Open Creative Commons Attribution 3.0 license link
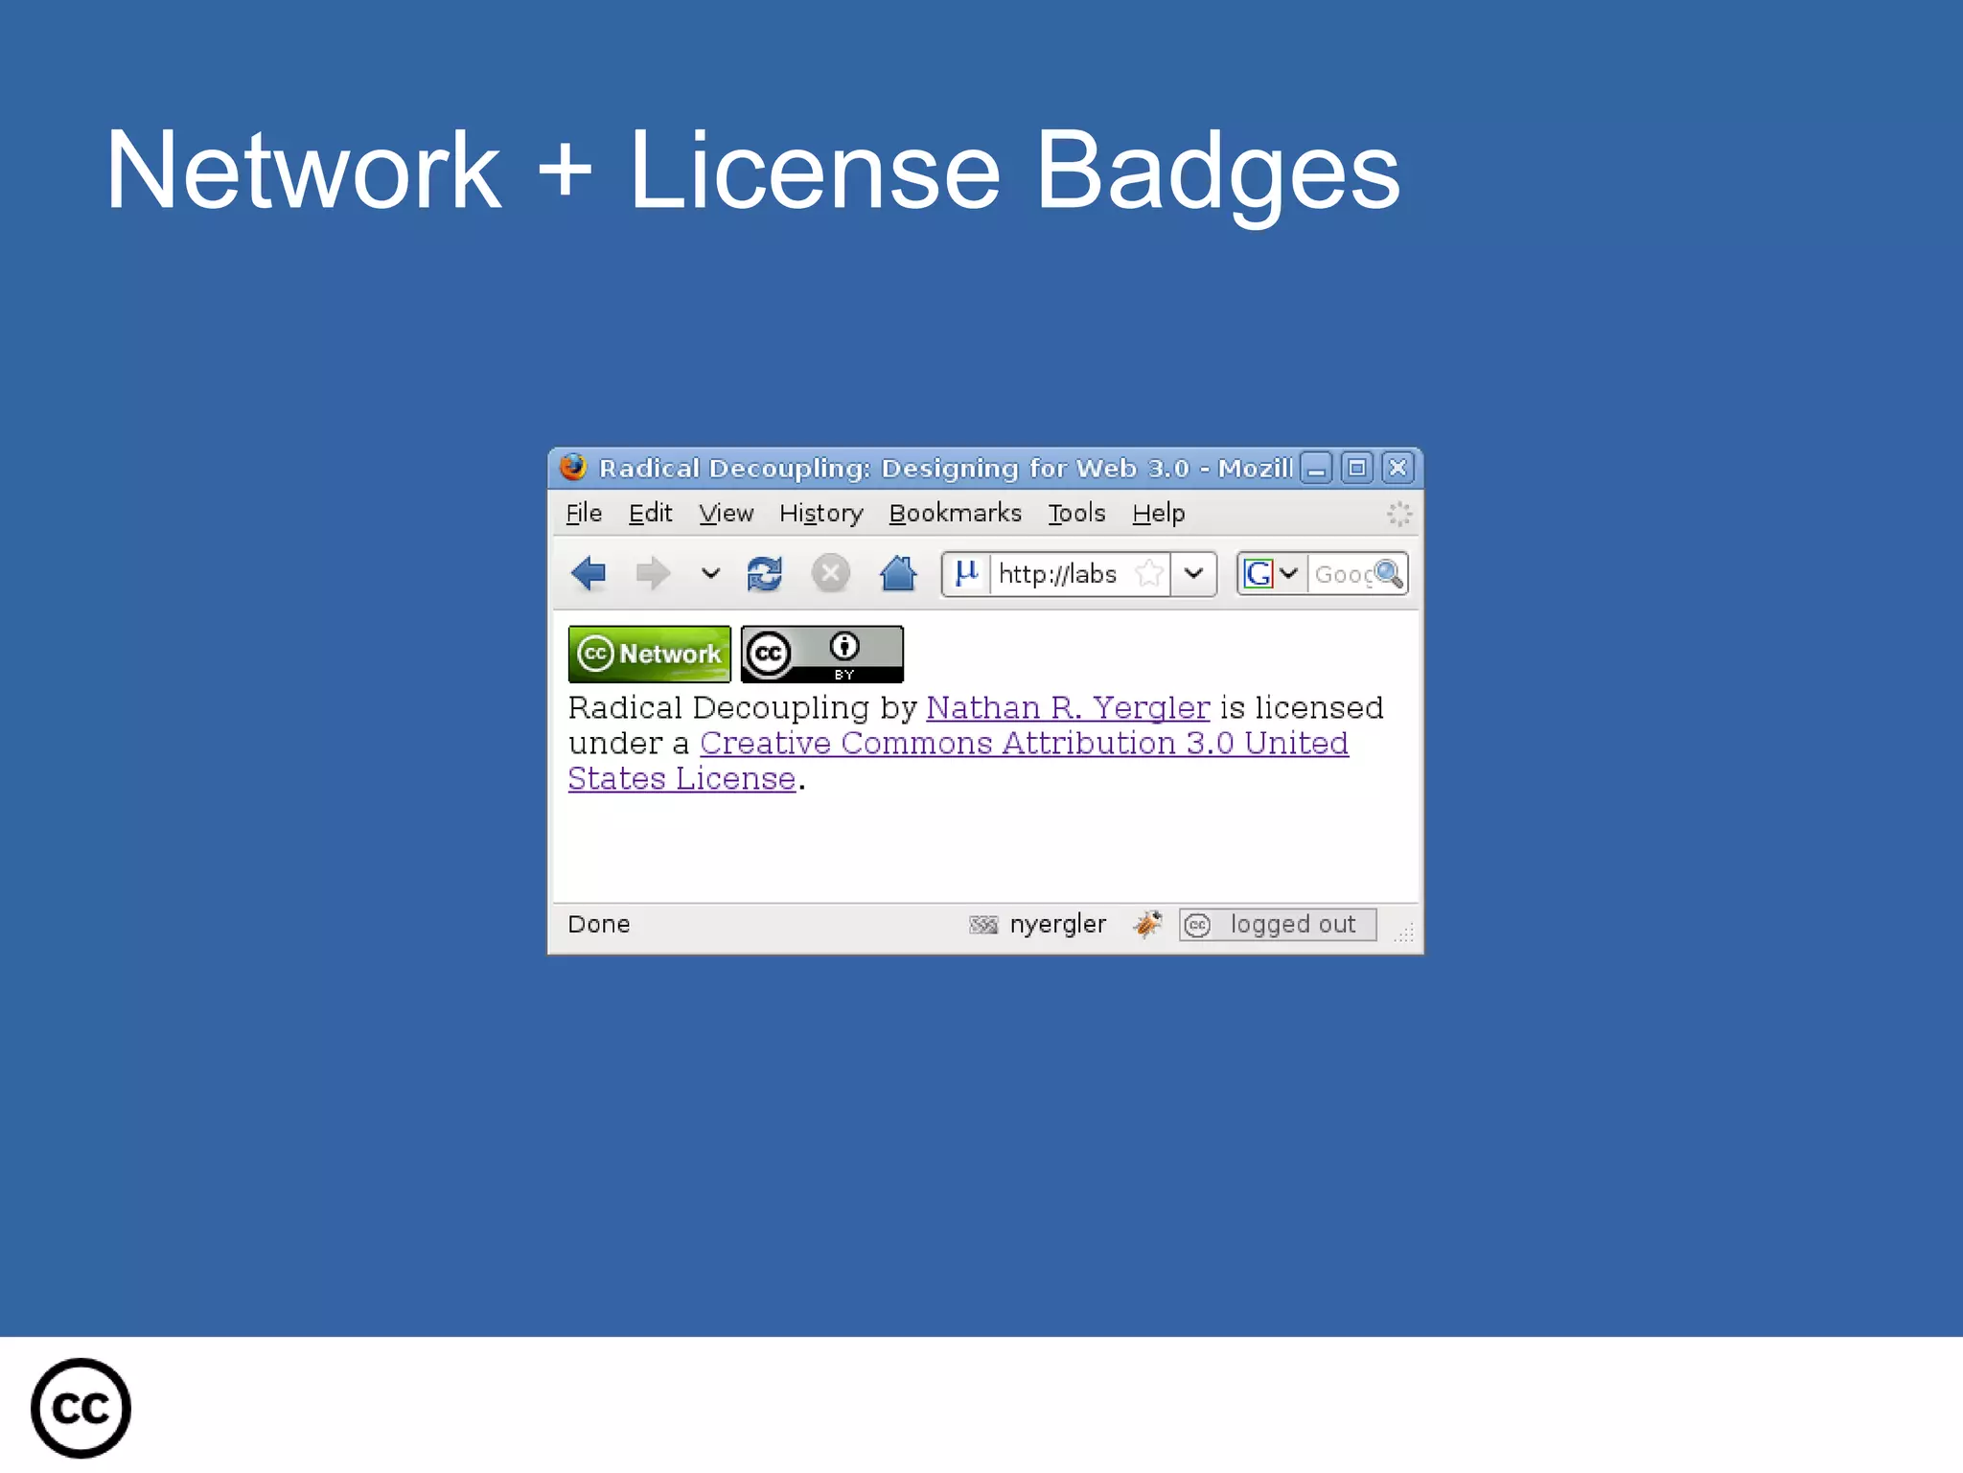Image resolution: width=1963 pixels, height=1473 pixels. click(x=1023, y=744)
